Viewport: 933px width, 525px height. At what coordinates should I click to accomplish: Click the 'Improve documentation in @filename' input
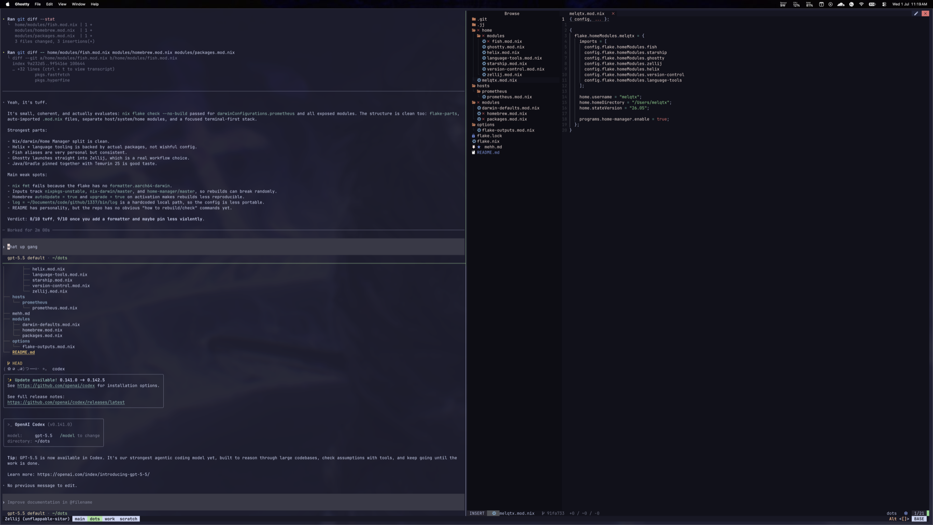233,502
